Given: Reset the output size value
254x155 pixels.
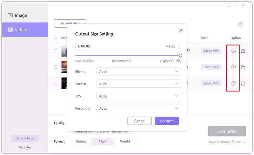Looking at the screenshot, I should [x=170, y=46].
